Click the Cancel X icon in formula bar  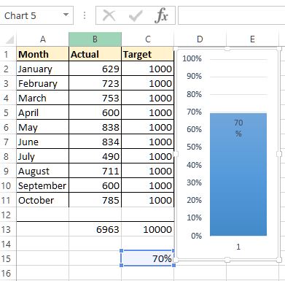tap(109, 16)
